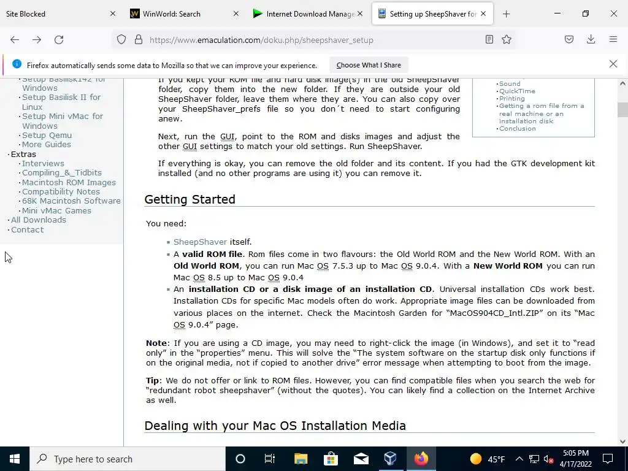Screen dimensions: 628x471
Task: Close the Internet Download Manager tab
Action: pyautogui.click(x=359, y=13)
